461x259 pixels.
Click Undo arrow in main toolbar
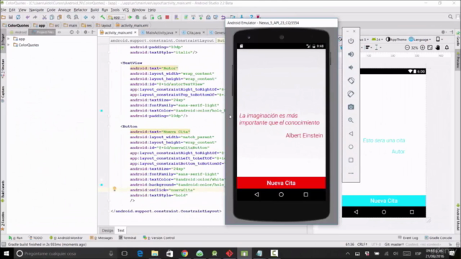(27, 17)
